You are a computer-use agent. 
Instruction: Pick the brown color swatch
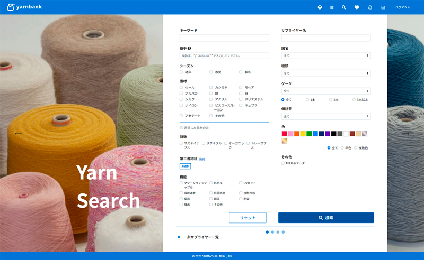pos(352,134)
